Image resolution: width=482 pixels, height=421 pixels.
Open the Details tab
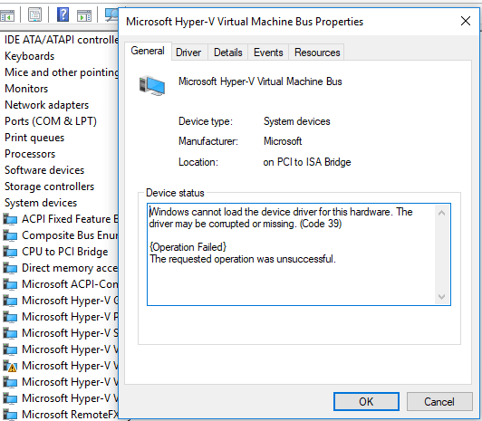point(228,53)
